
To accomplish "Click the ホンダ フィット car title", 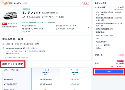I will 31,13.
